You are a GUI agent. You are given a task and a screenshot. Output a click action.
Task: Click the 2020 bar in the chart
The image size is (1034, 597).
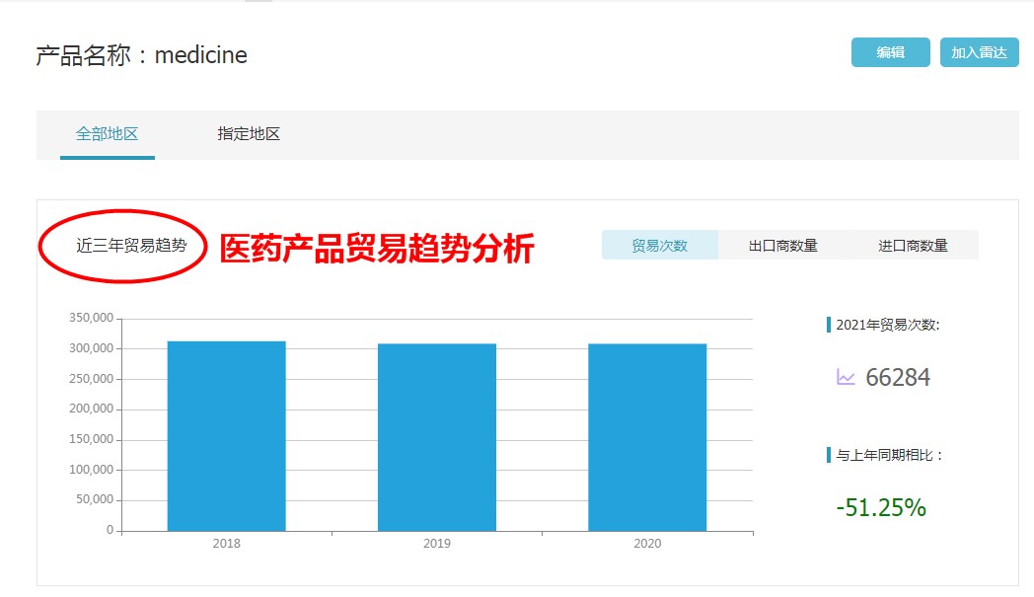(647, 437)
